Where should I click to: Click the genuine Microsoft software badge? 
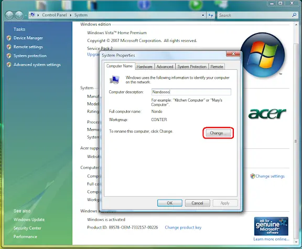click(271, 226)
